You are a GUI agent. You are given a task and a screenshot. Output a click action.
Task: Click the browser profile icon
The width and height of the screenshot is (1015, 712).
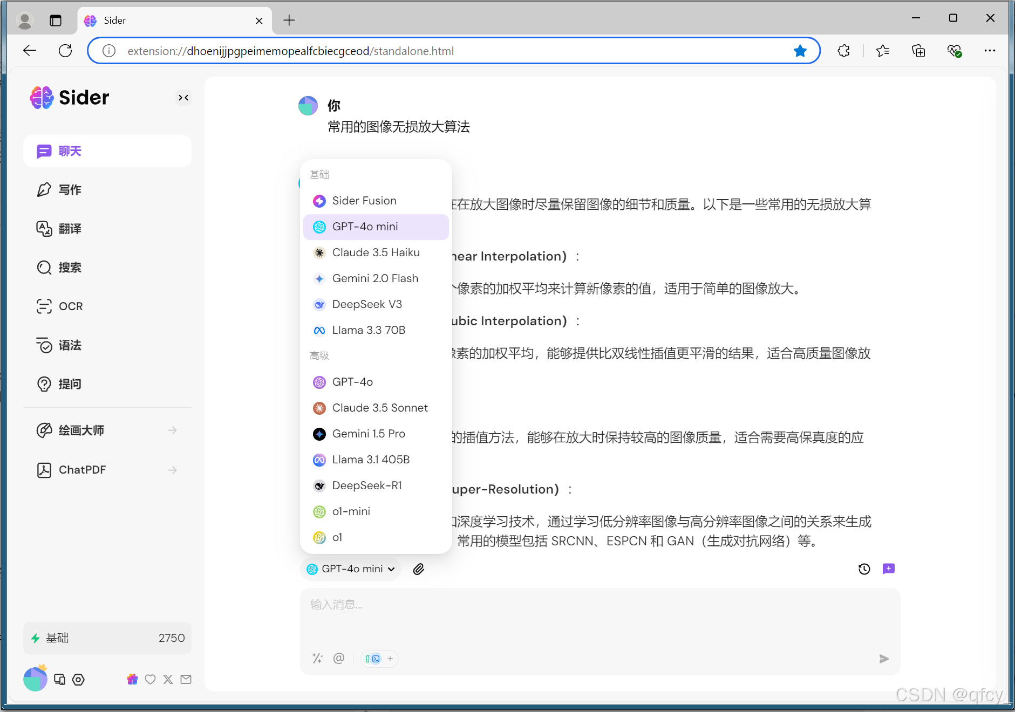(25, 20)
